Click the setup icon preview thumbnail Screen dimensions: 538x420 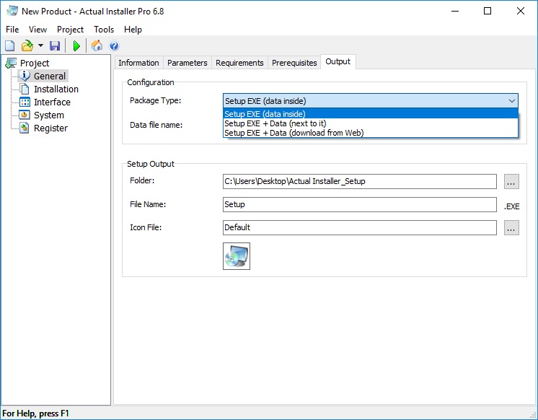point(237,256)
